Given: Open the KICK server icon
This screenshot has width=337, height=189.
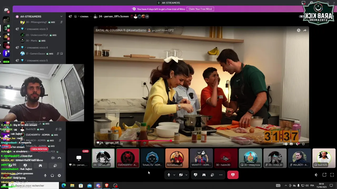Looking at the screenshot, I should tap(6, 62).
